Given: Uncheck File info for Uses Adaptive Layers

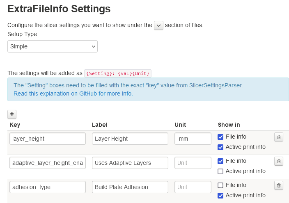Looking at the screenshot, I should point(220,161).
